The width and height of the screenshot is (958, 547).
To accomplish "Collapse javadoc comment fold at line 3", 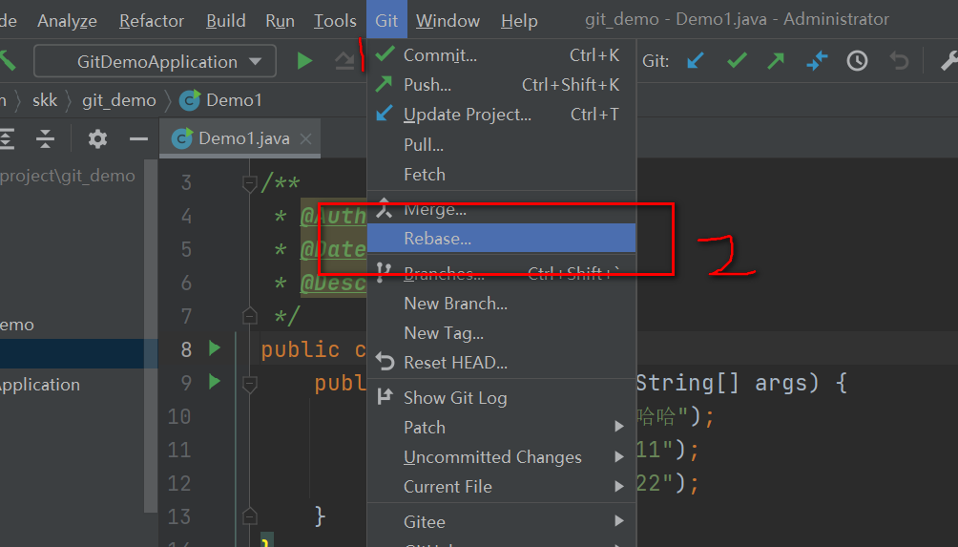I will coord(249,182).
